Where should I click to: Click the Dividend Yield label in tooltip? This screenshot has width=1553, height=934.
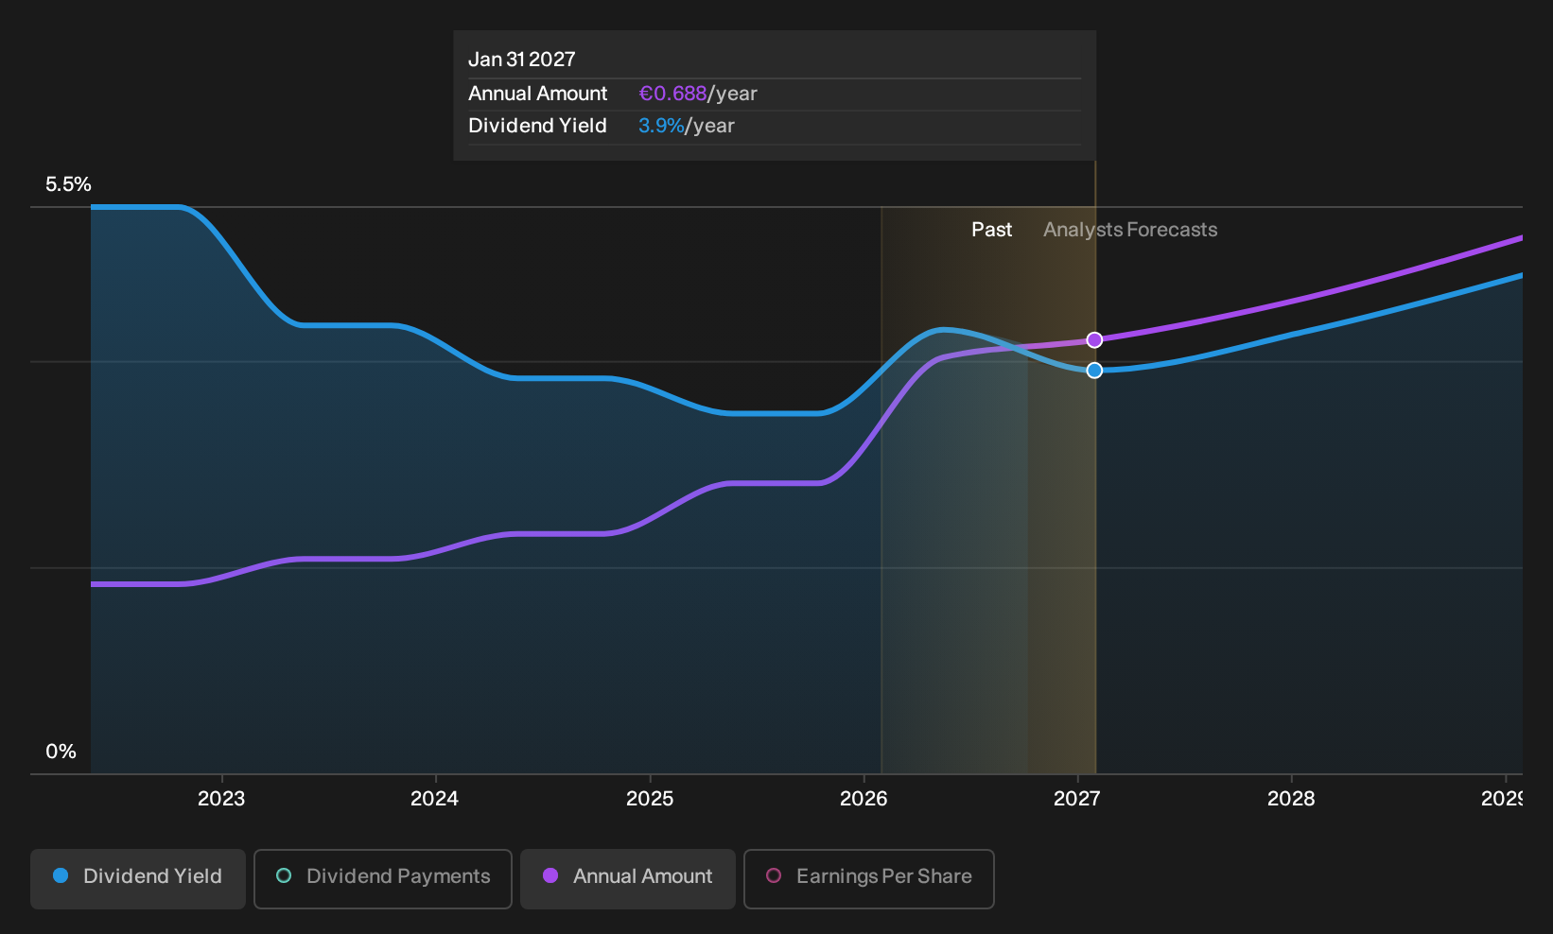pos(537,126)
